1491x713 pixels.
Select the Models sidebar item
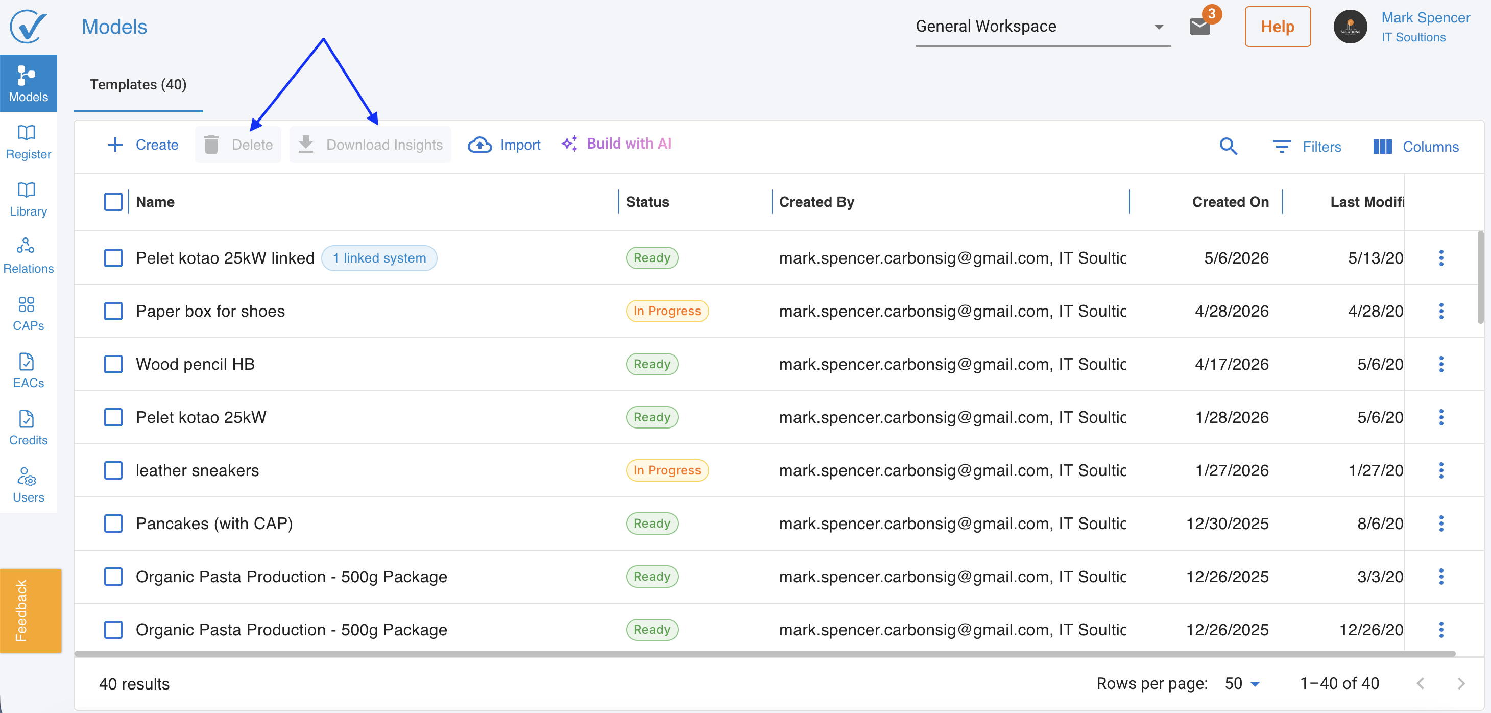(x=28, y=84)
